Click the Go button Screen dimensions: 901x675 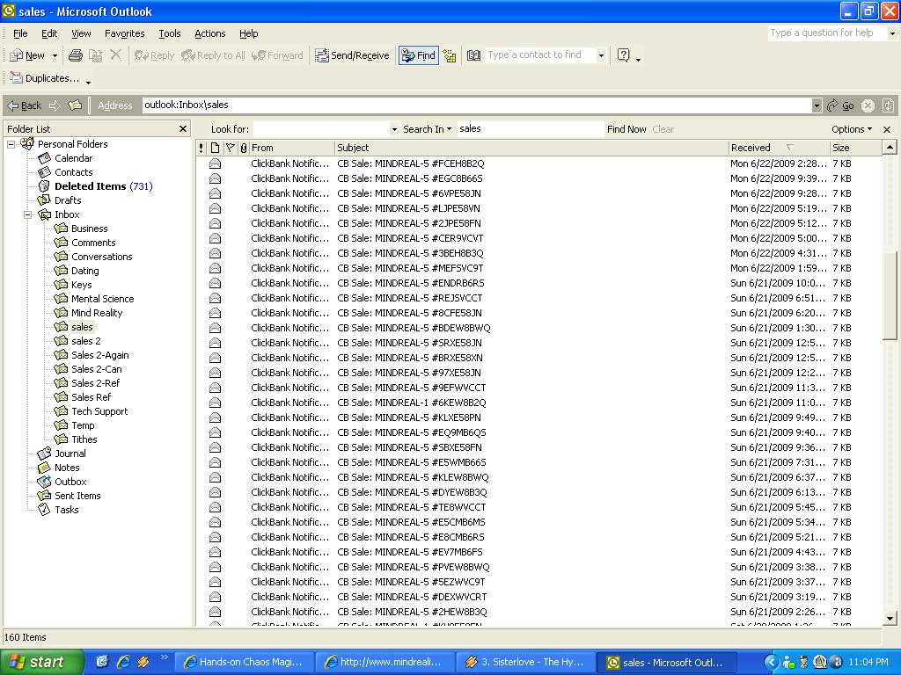click(840, 105)
